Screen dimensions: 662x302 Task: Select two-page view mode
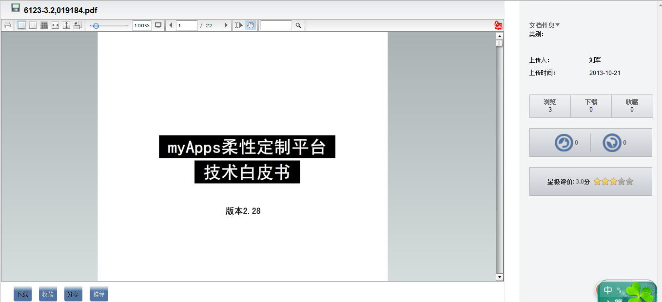pyautogui.click(x=33, y=25)
